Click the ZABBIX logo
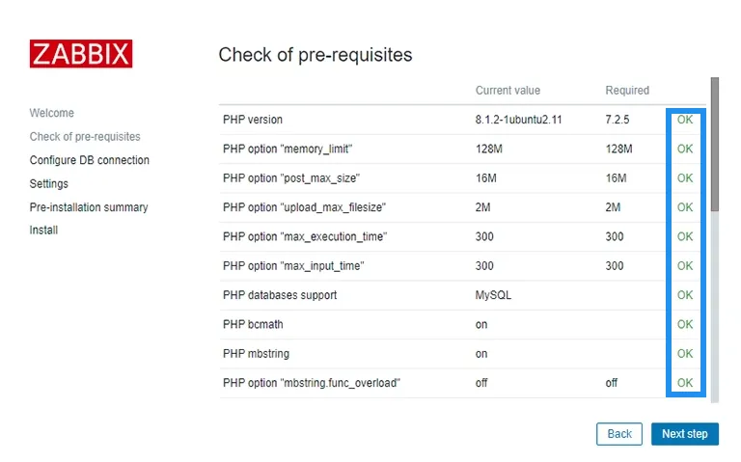The image size is (741, 462). pyautogui.click(x=81, y=53)
